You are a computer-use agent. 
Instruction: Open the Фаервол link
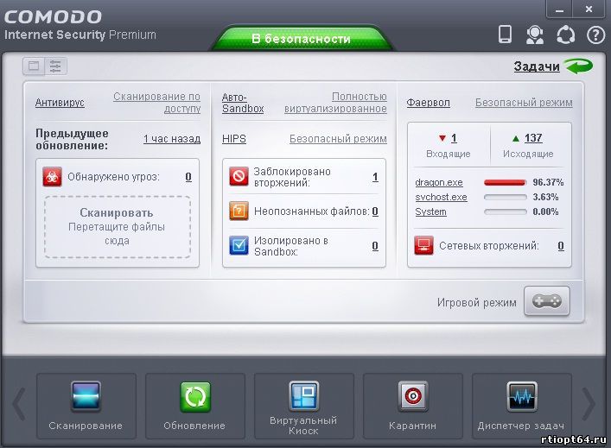pos(428,103)
